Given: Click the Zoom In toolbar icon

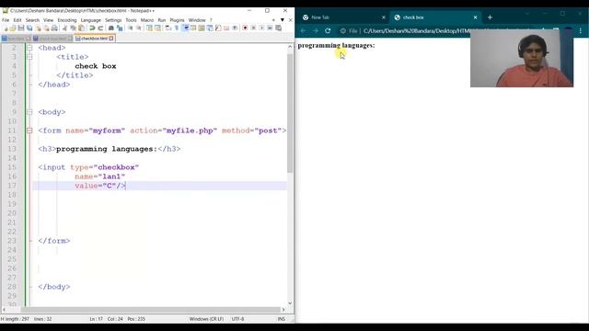Looking at the screenshot, I should point(131,29).
